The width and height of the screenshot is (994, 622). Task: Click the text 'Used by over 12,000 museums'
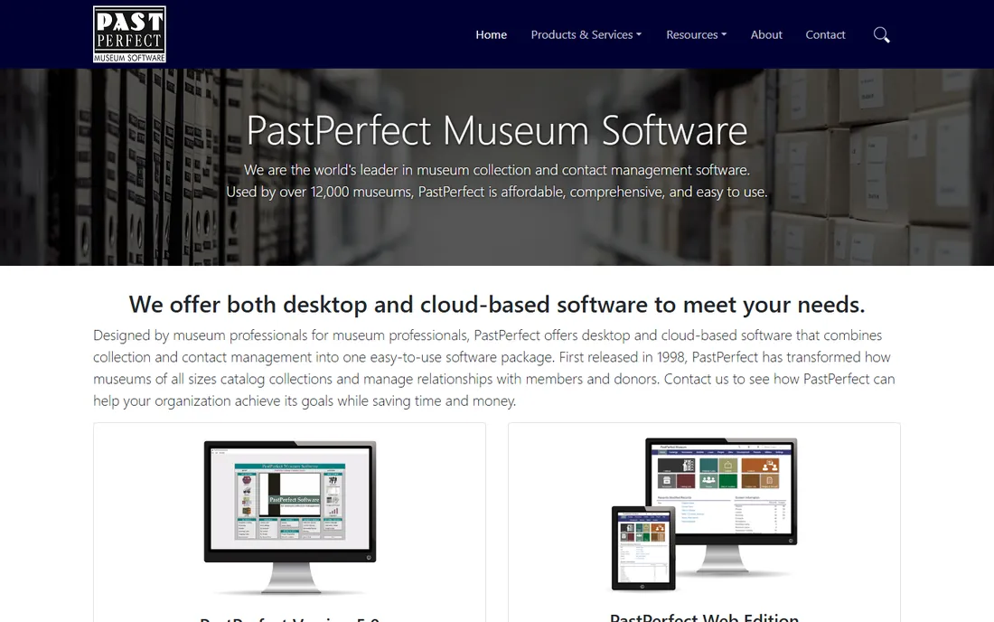tap(319, 192)
